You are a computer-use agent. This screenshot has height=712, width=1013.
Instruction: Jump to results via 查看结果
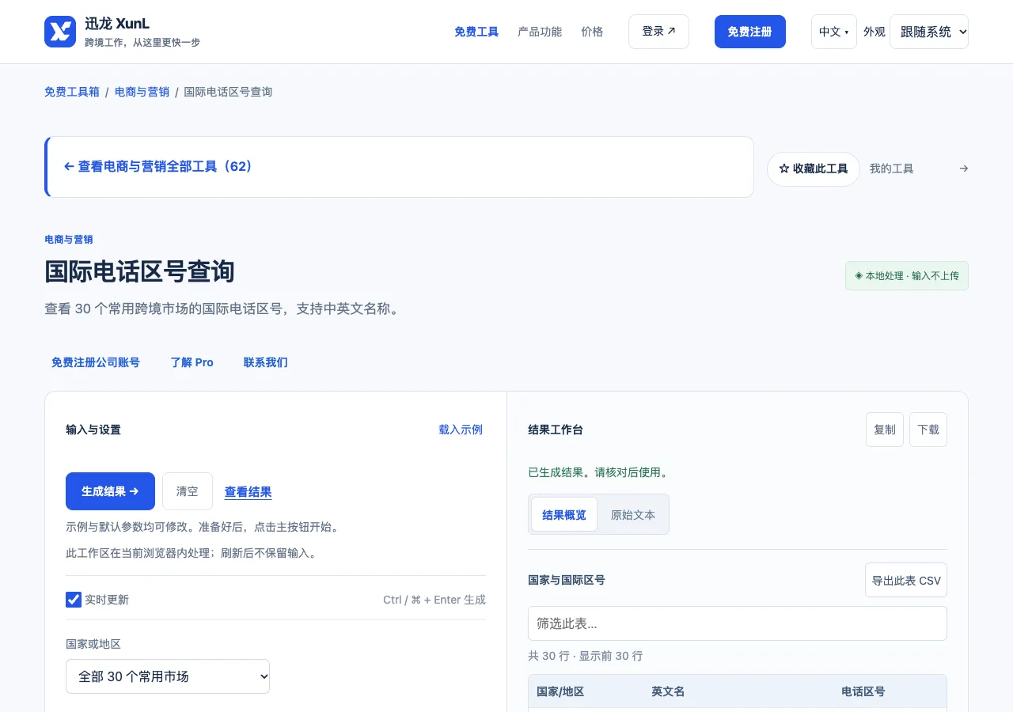[x=248, y=492]
